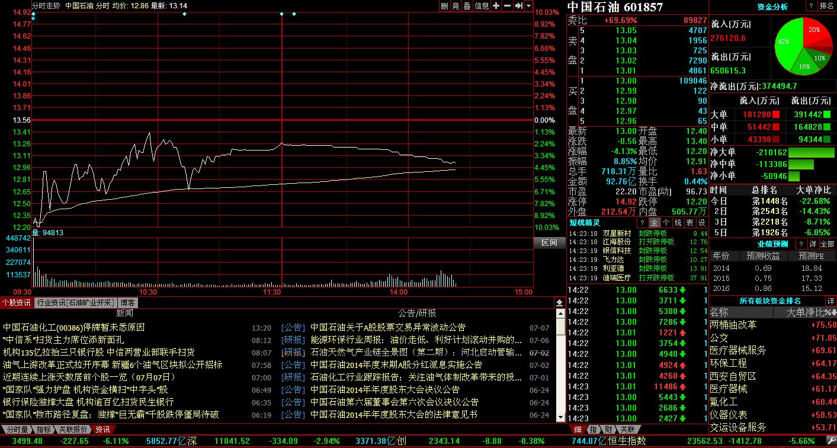The height and width of the screenshot is (448, 837).
Task: Open the 关联报价 tab at bottom
Action: tap(73, 429)
